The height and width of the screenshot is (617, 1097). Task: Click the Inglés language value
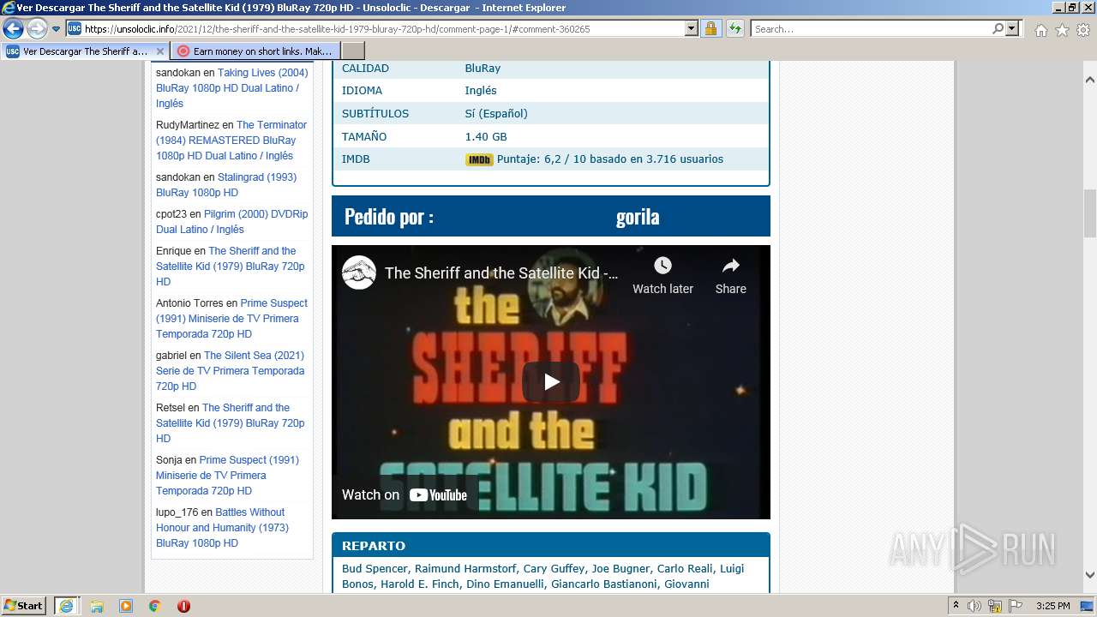pos(481,91)
